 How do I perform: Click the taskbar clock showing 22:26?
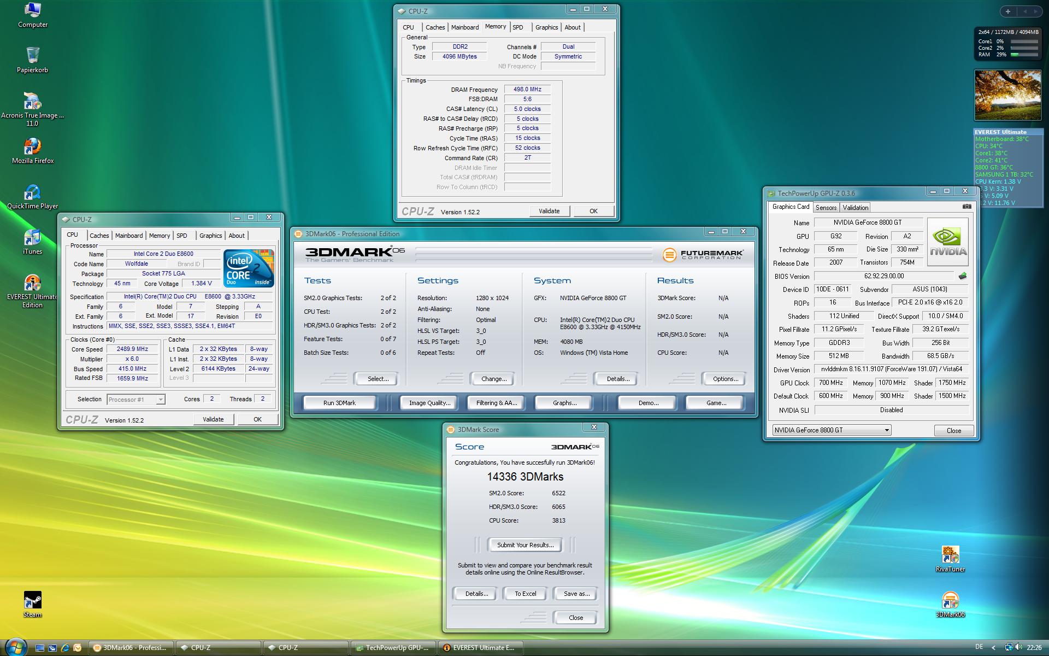pyautogui.click(x=1034, y=648)
